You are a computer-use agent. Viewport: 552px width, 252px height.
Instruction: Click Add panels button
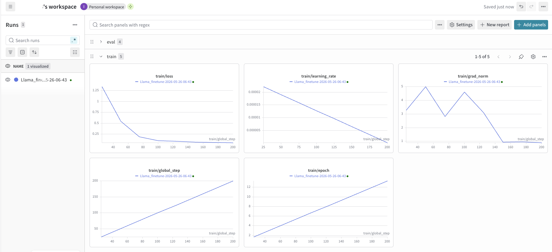click(x=531, y=25)
